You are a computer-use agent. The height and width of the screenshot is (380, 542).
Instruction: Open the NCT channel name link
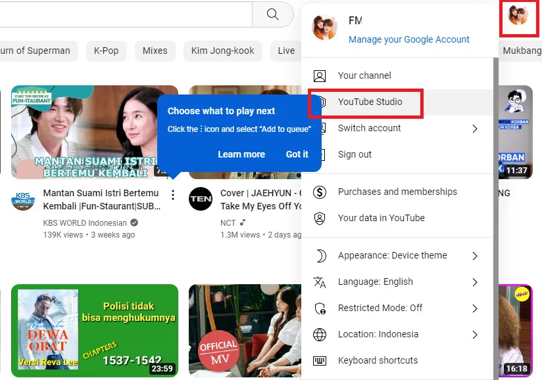tap(228, 223)
